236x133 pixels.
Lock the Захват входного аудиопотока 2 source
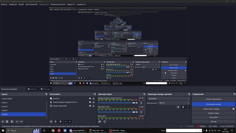pyautogui.click(x=93, y=102)
